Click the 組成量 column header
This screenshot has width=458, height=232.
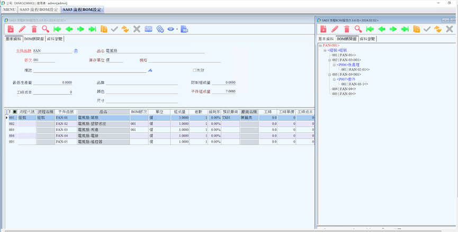[179, 112]
